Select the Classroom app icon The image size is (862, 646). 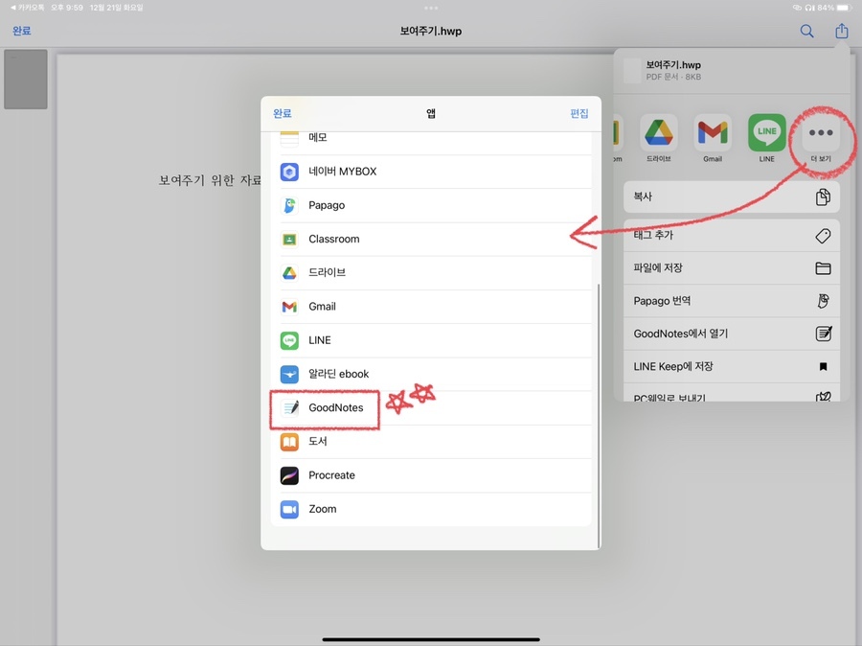(x=289, y=240)
